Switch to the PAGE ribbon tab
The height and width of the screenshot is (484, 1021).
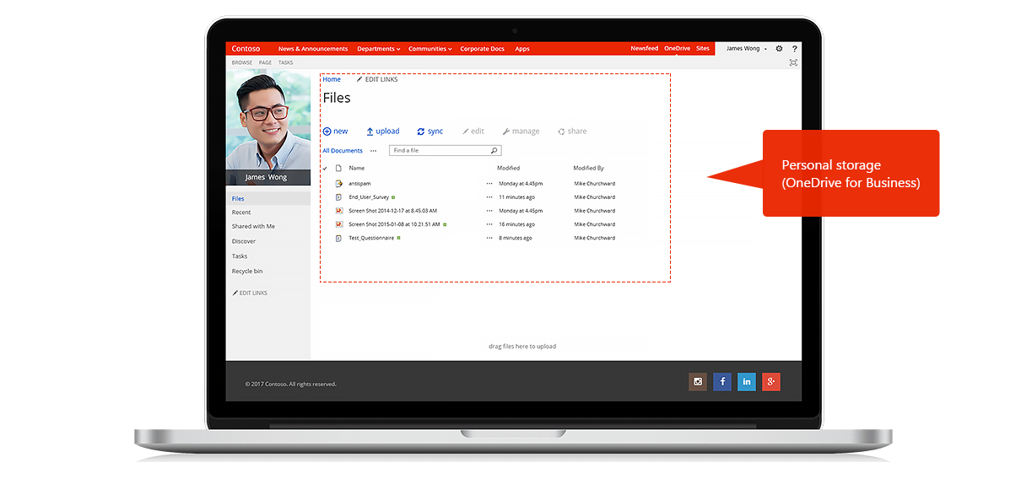point(265,62)
